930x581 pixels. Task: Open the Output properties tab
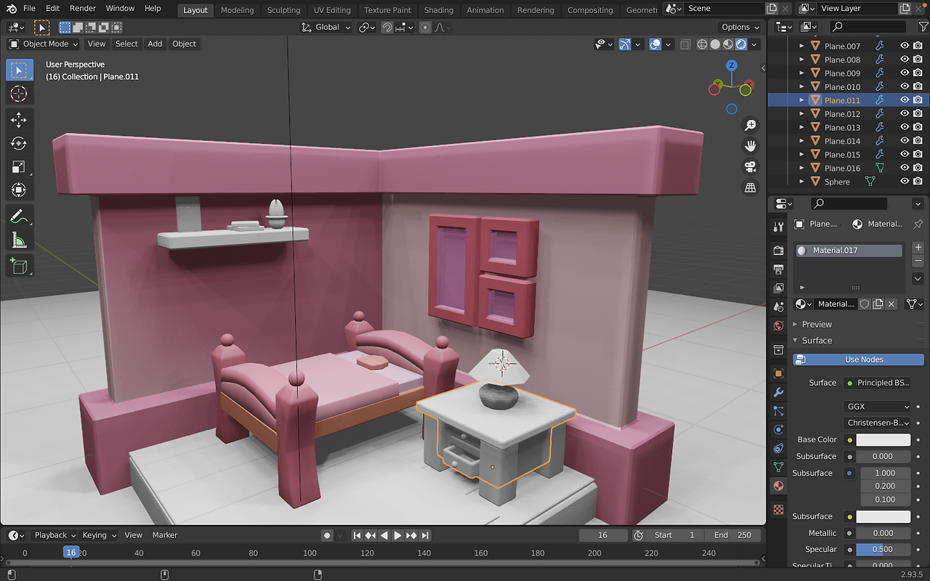click(778, 269)
